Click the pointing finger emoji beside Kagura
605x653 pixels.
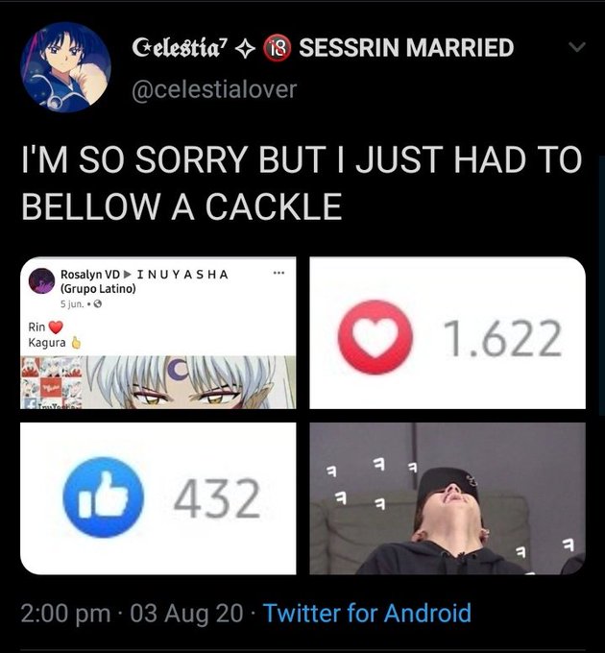(75, 342)
